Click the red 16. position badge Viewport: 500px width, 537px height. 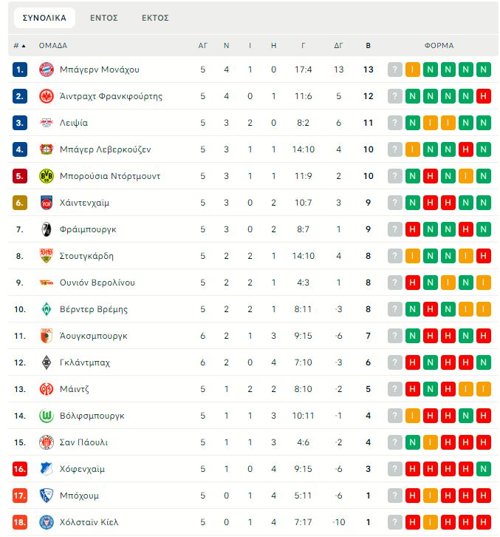coord(20,469)
